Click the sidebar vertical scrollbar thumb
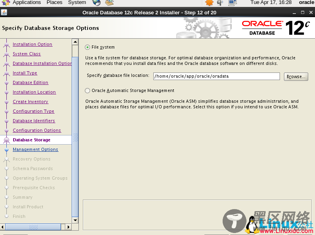The width and height of the screenshot is (315, 235). pos(75,137)
